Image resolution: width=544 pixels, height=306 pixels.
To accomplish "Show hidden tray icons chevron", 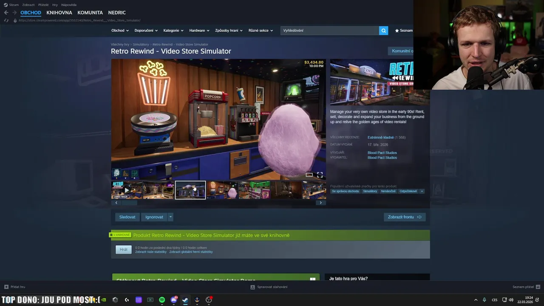I will [x=476, y=300].
